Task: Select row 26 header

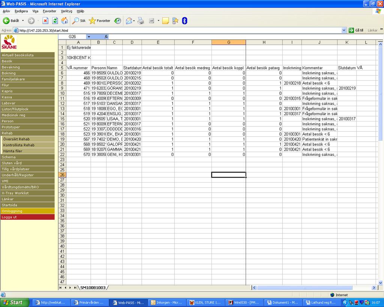Action: tap(62, 175)
